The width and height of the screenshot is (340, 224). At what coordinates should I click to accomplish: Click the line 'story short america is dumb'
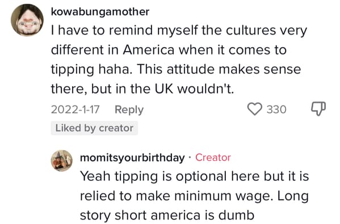pos(167,215)
